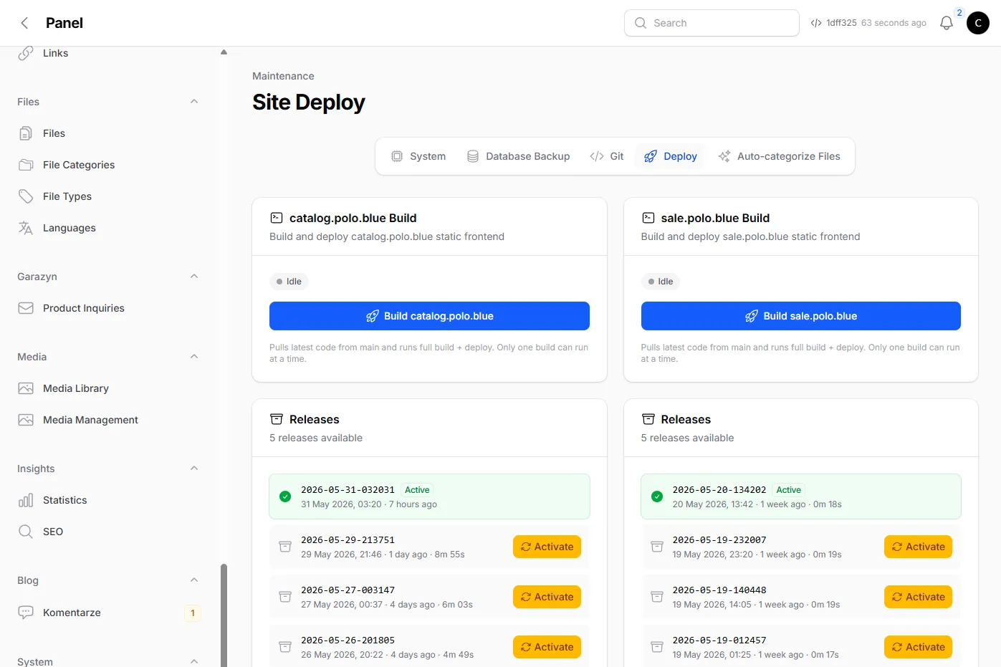
Task: Collapse the Blog sidebar section
Action: point(194,580)
